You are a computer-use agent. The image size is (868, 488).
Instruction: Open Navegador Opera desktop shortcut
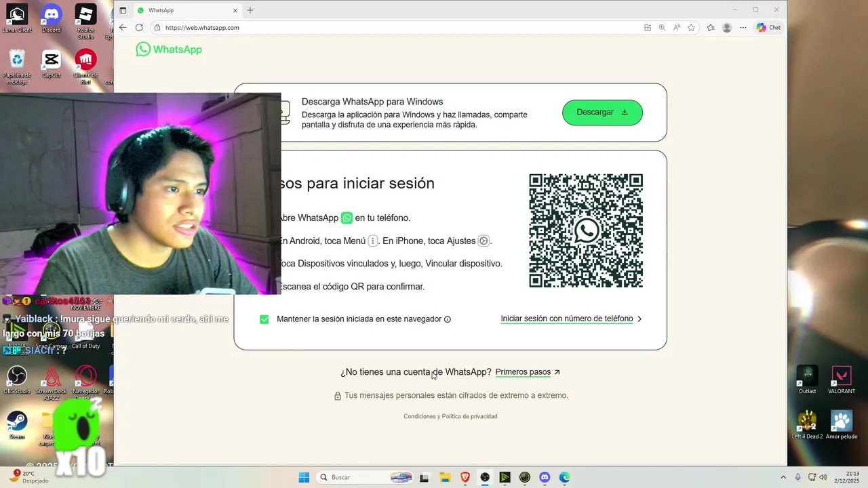[x=85, y=382]
